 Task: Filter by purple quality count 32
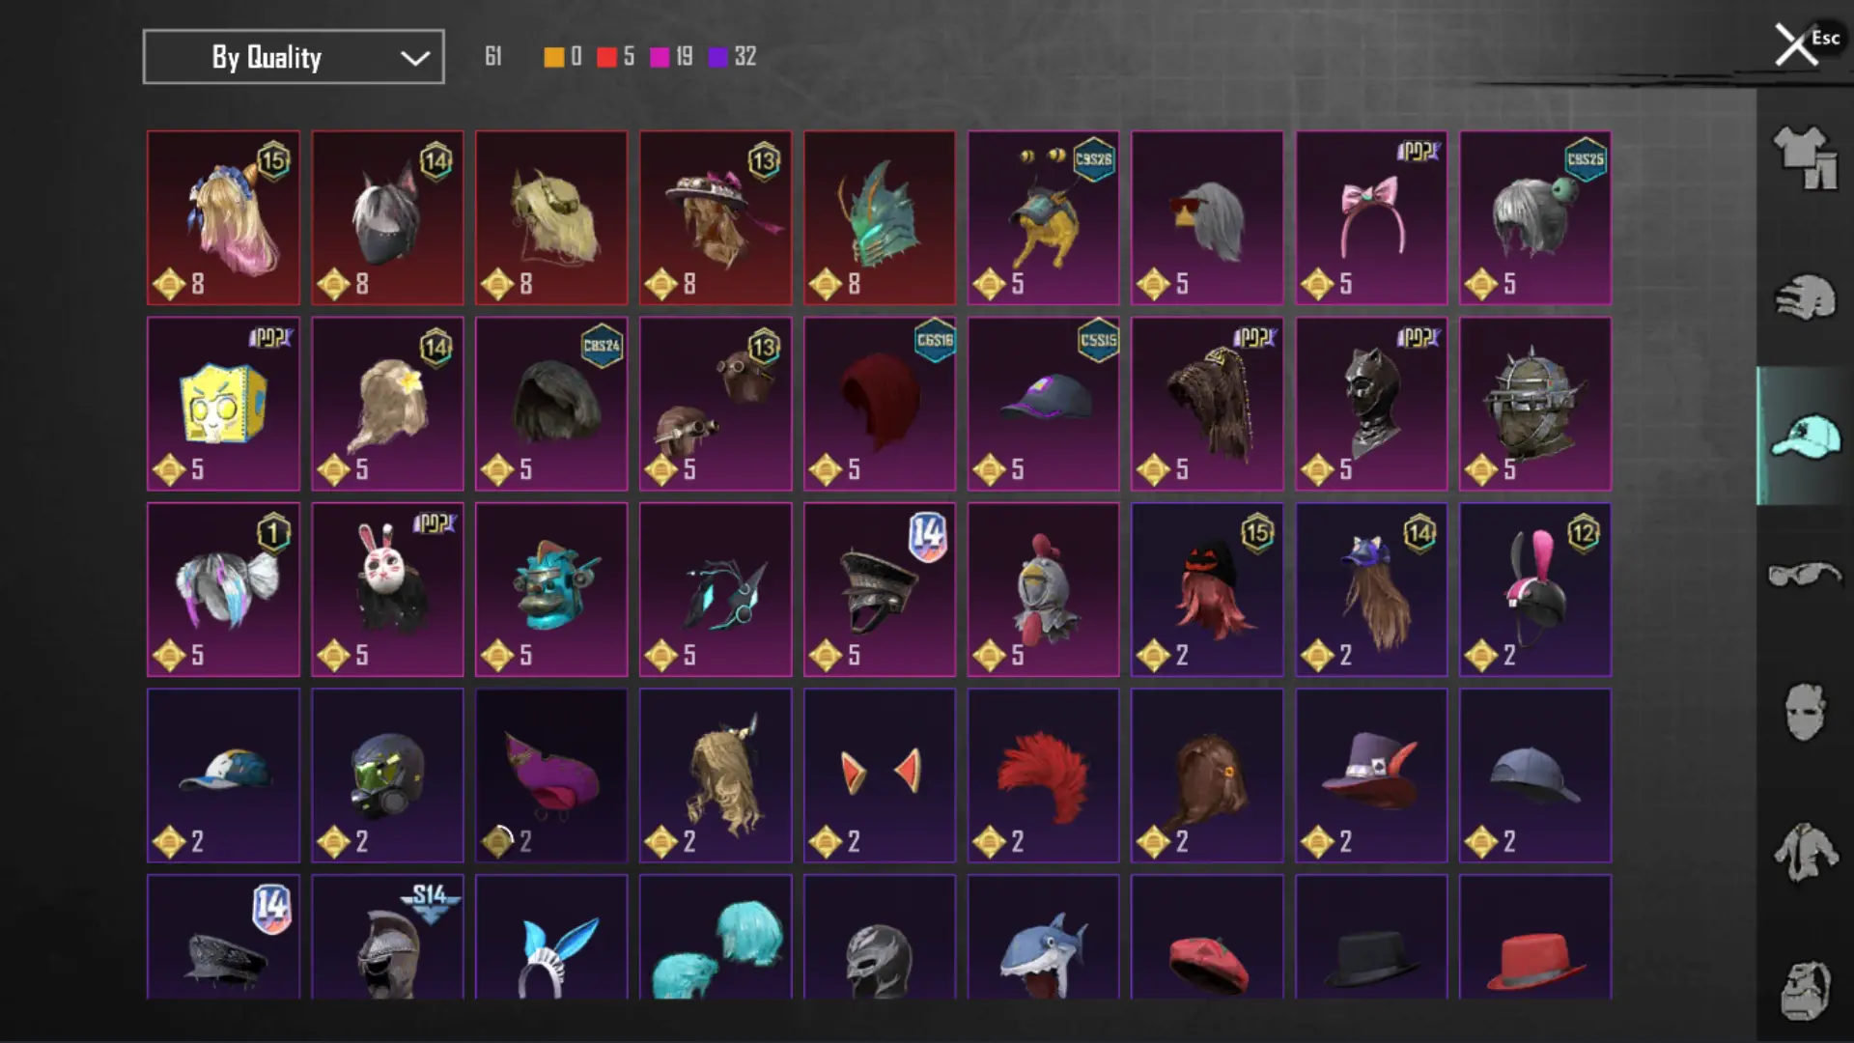coord(733,57)
